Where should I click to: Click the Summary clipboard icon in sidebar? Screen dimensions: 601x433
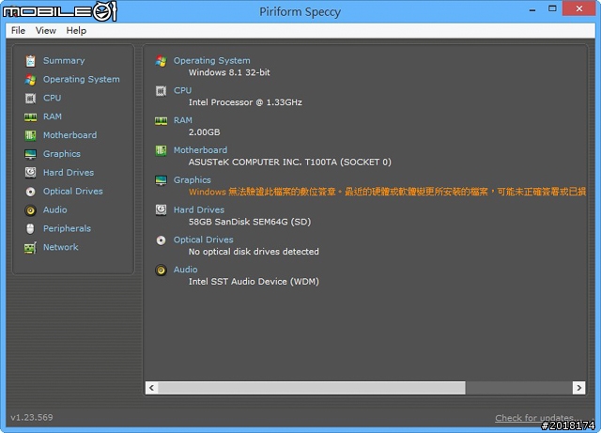tap(30, 61)
